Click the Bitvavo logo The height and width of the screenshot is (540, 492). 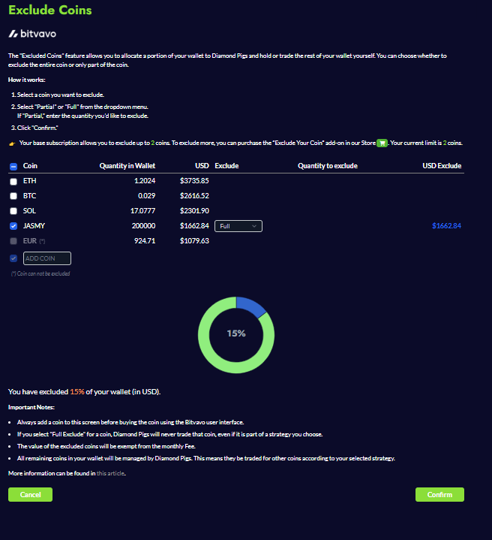coord(31,35)
